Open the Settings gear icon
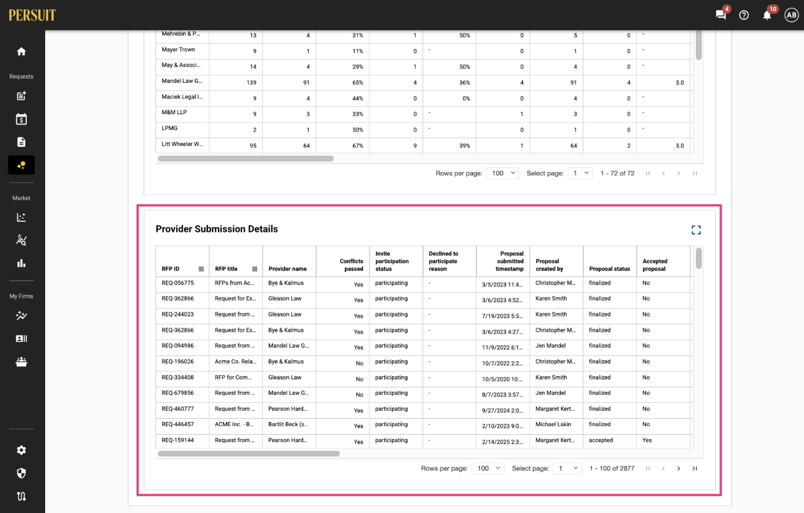 (x=21, y=450)
